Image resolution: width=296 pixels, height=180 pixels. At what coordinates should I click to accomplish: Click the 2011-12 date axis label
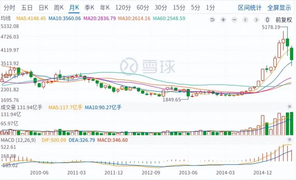[114, 173]
